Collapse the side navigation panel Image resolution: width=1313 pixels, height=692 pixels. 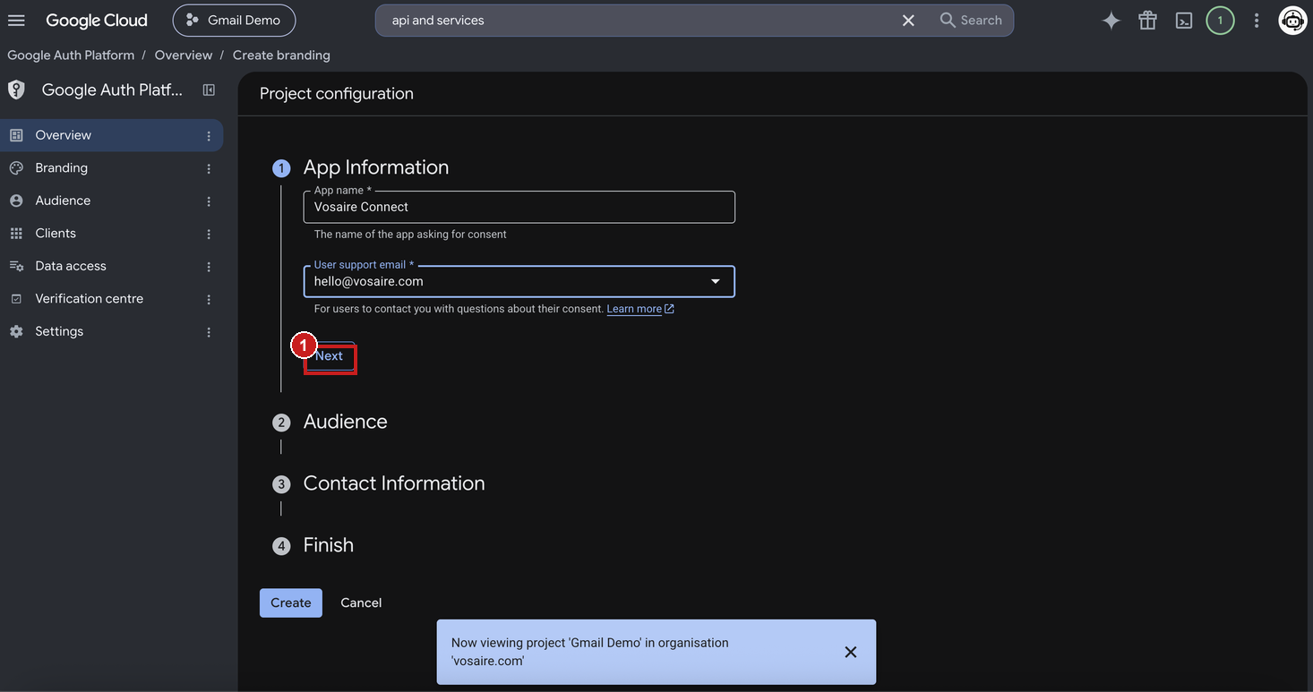[209, 90]
